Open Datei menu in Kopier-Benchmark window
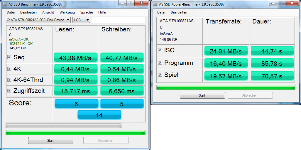Screen dimensions: 301x150 click(161, 12)
